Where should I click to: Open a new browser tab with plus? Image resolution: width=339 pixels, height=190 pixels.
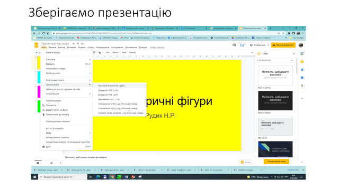[270, 28]
